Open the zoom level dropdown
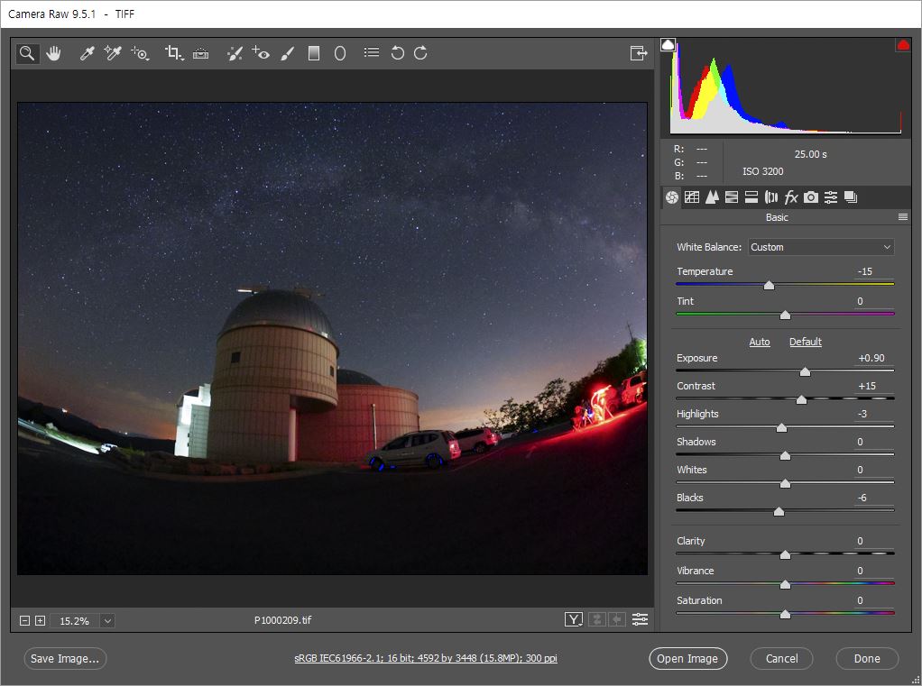The height and width of the screenshot is (686, 922). tap(107, 620)
